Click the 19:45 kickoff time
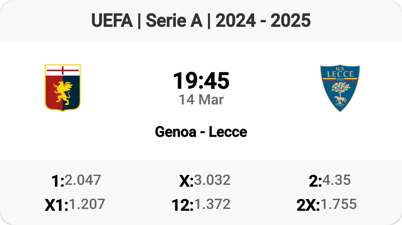 tap(201, 81)
